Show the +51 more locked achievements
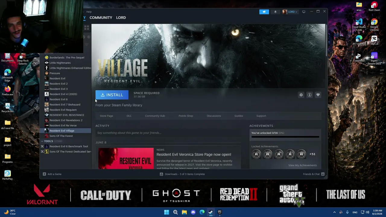Viewport: 386px width, 217px height. [312, 154]
